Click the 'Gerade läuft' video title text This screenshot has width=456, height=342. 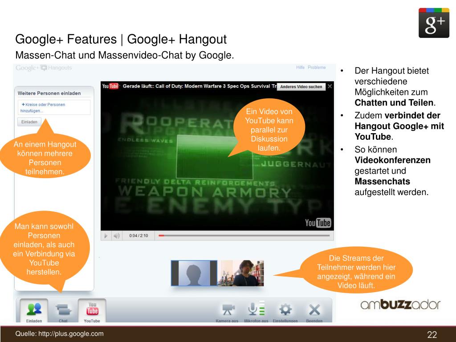click(x=199, y=86)
